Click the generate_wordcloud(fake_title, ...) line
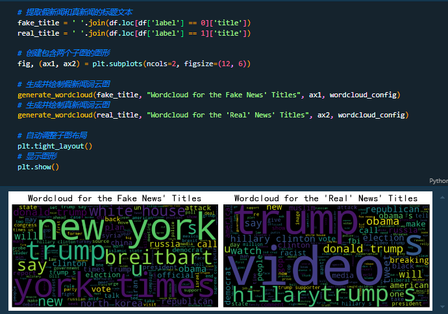This screenshot has width=448, height=314. (209, 95)
